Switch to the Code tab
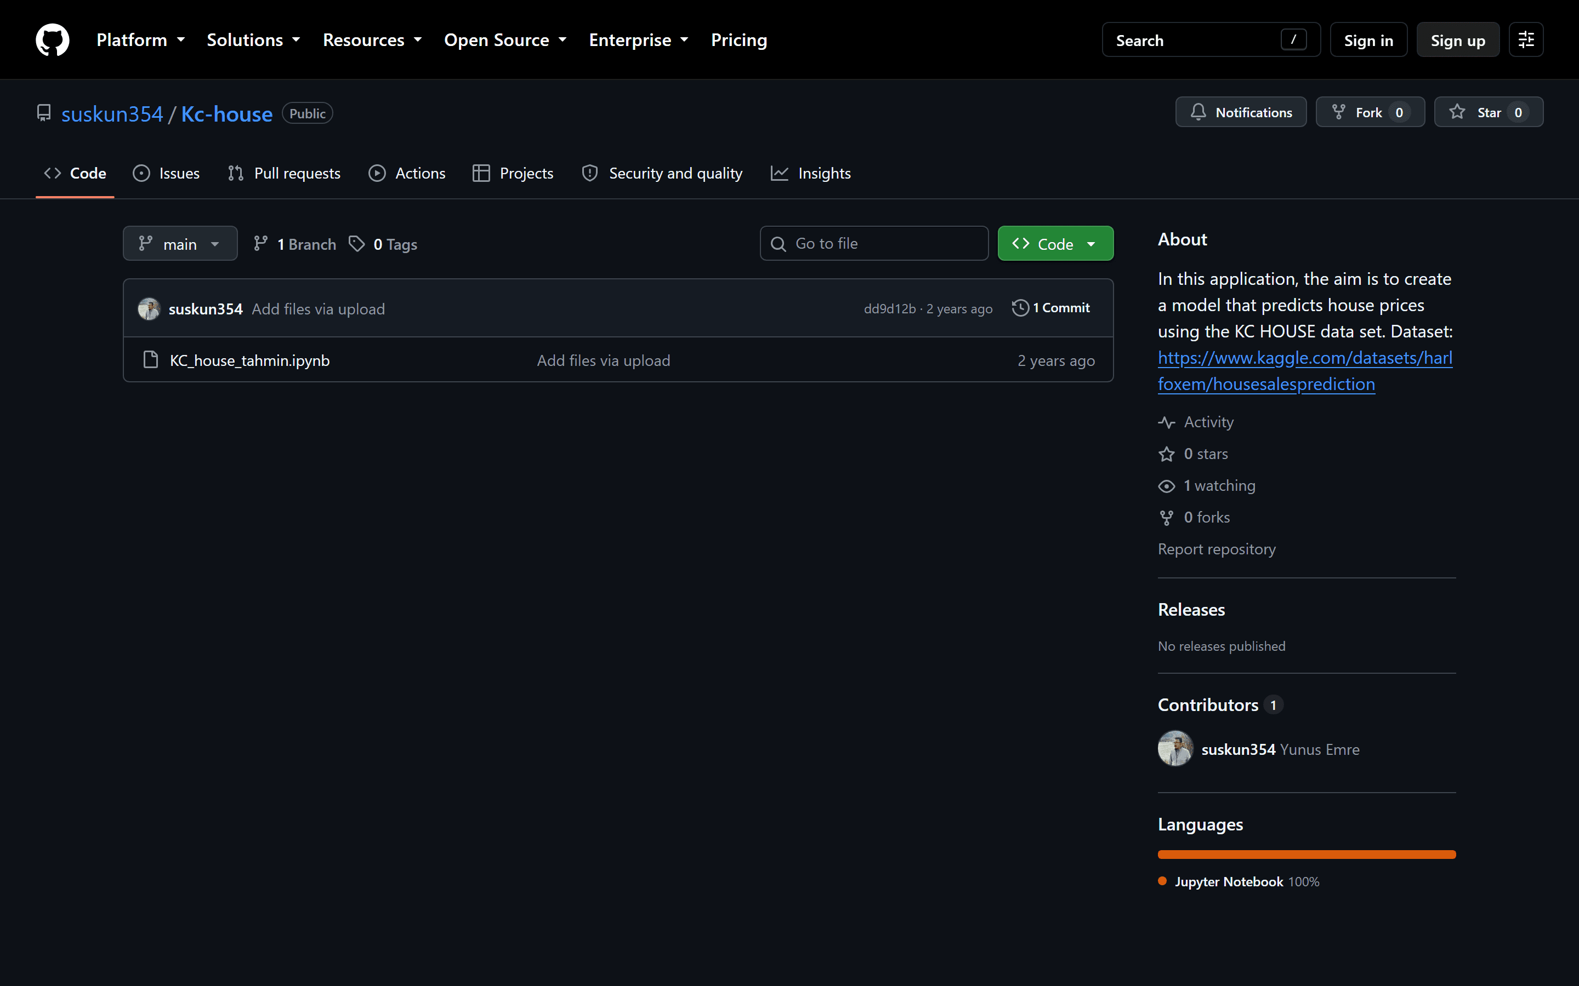Screen dimensions: 1579x986 point(75,174)
